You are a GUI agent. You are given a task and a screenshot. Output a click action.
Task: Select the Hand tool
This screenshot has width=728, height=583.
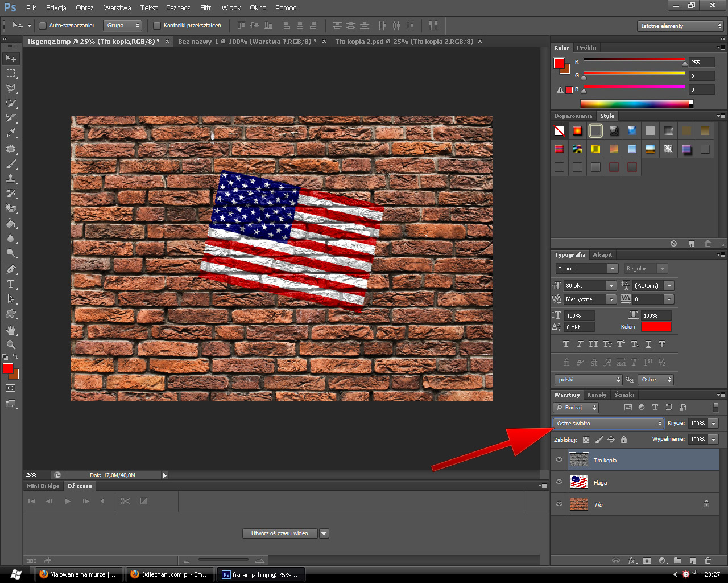[11, 330]
